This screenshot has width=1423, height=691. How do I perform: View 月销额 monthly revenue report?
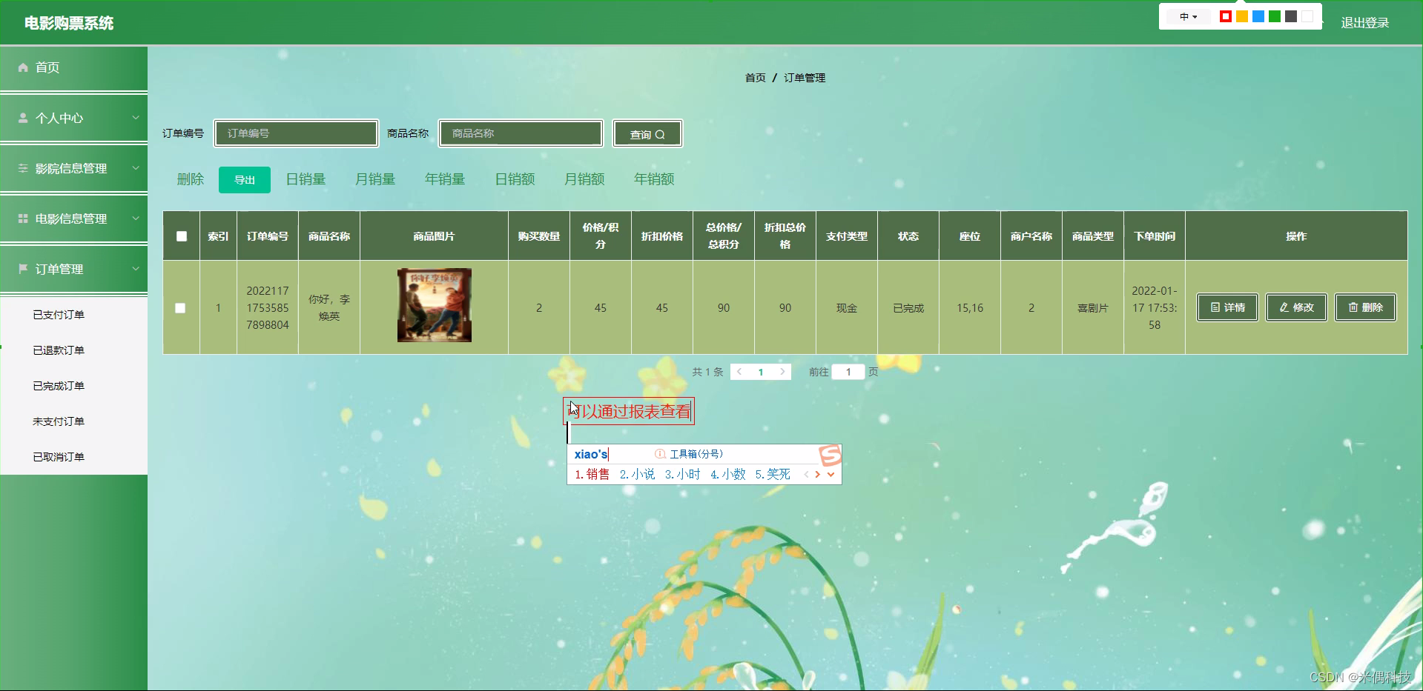coord(584,179)
